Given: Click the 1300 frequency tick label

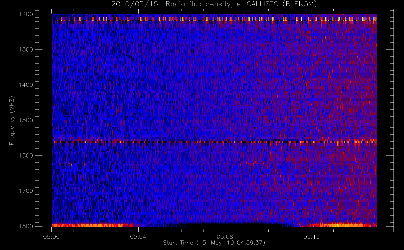Looking at the screenshot, I should [x=26, y=49].
